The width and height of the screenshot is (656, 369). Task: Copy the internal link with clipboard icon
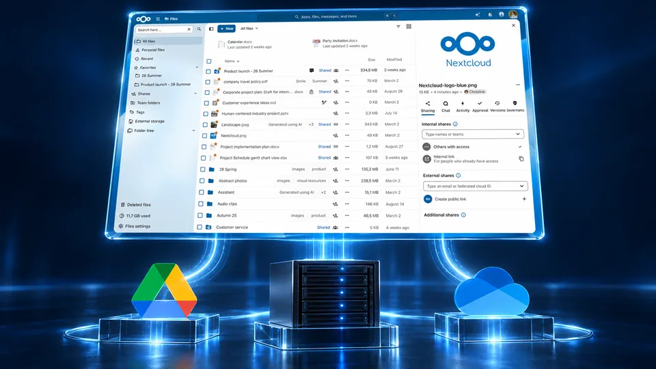pos(521,159)
